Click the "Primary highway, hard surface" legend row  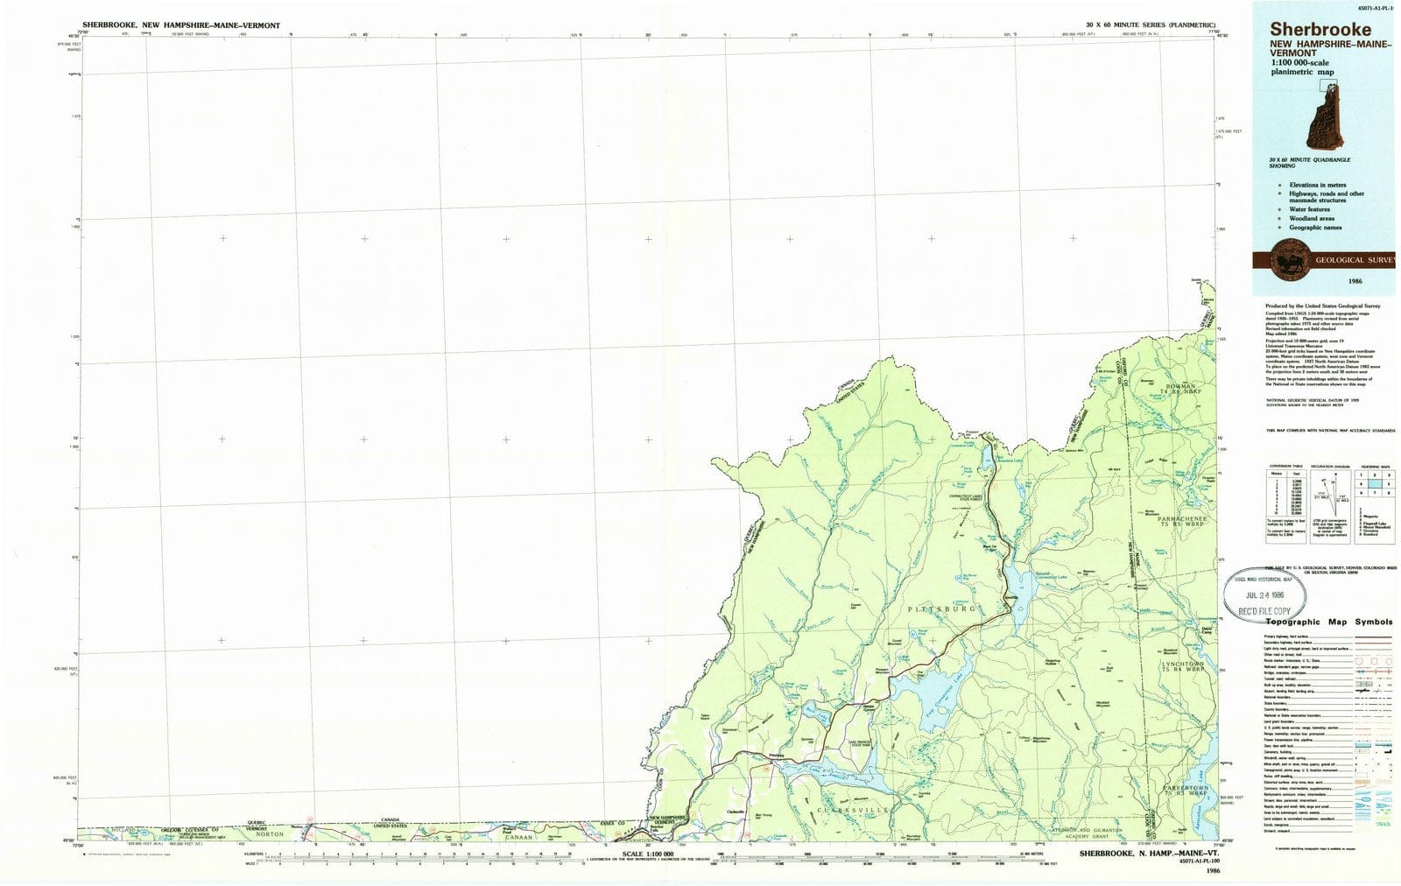tap(1328, 636)
